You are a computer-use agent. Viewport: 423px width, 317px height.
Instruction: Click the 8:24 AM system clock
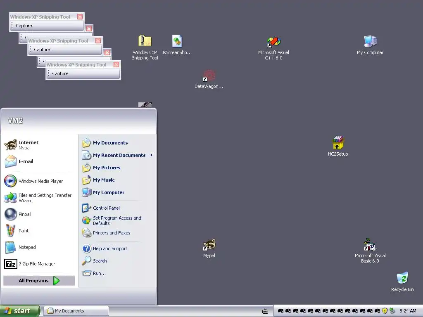pyautogui.click(x=408, y=311)
